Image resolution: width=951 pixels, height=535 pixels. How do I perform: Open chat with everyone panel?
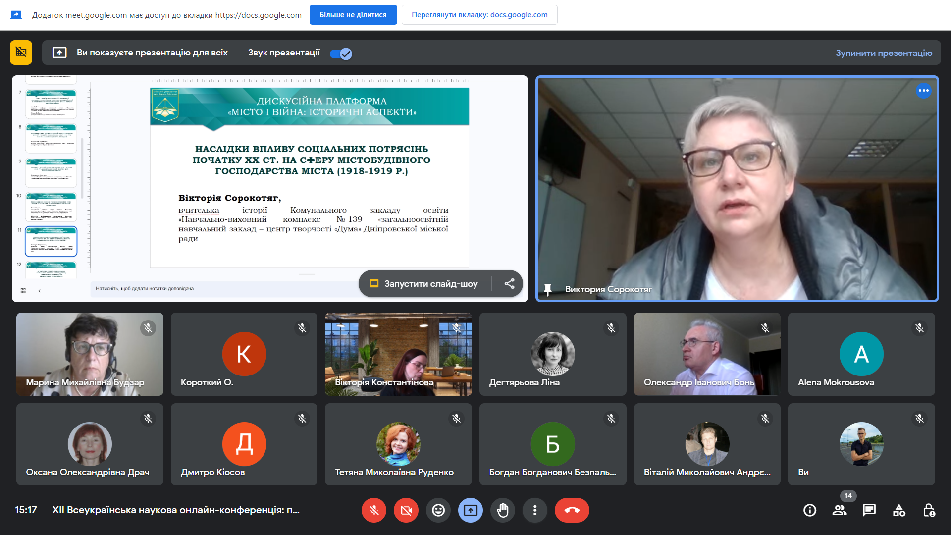pyautogui.click(x=869, y=510)
